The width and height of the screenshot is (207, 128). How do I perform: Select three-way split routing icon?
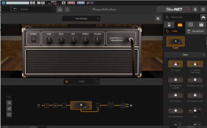[x=9, y=109]
